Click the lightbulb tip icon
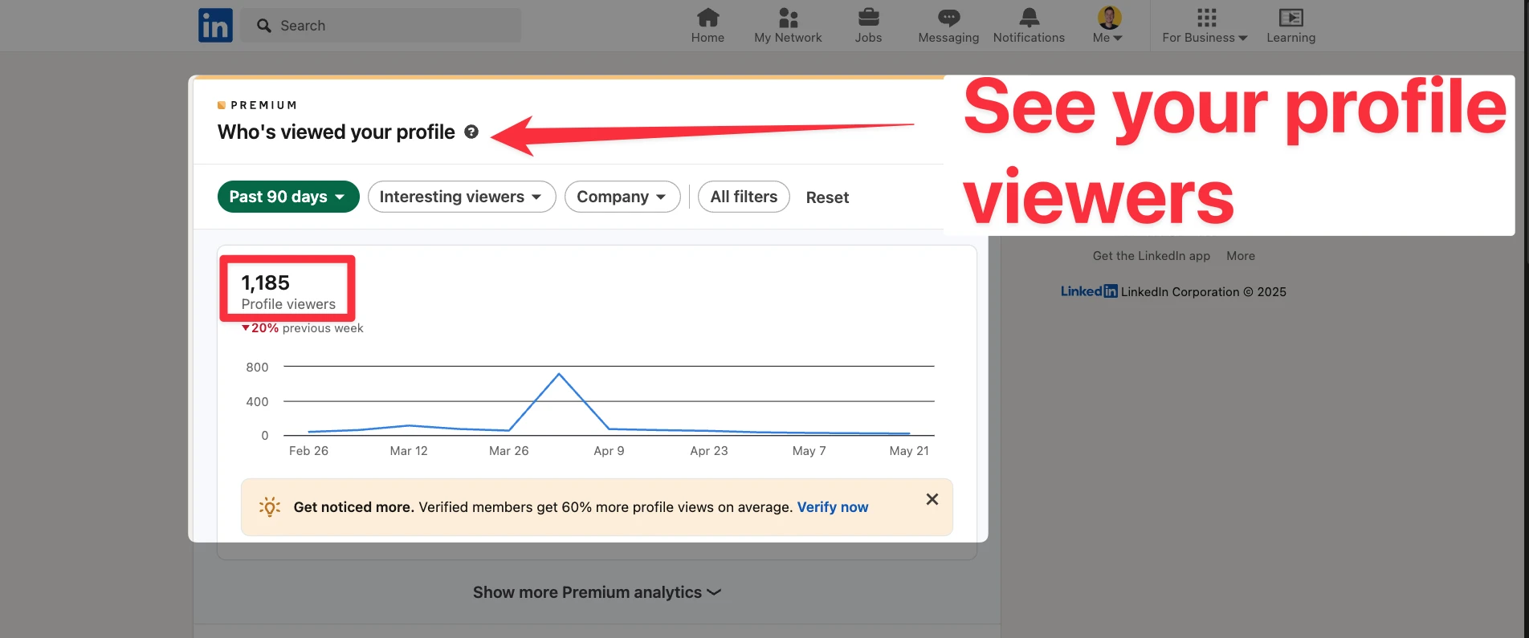This screenshot has height=638, width=1529. pyautogui.click(x=270, y=506)
